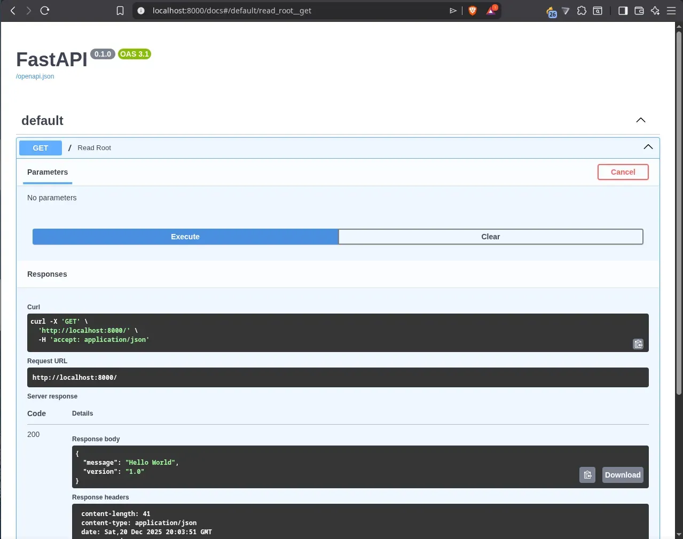Select the Parameters tab
The height and width of the screenshot is (539, 683).
click(x=48, y=172)
